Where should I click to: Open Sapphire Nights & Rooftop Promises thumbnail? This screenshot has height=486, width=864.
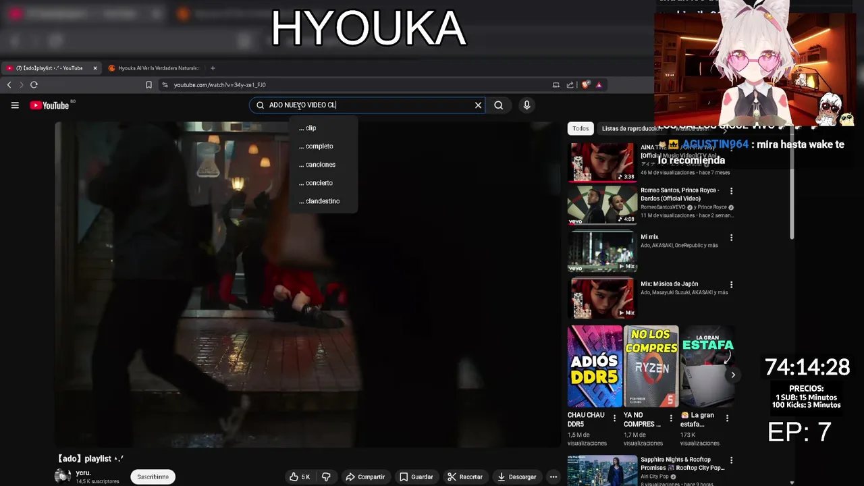click(x=602, y=470)
